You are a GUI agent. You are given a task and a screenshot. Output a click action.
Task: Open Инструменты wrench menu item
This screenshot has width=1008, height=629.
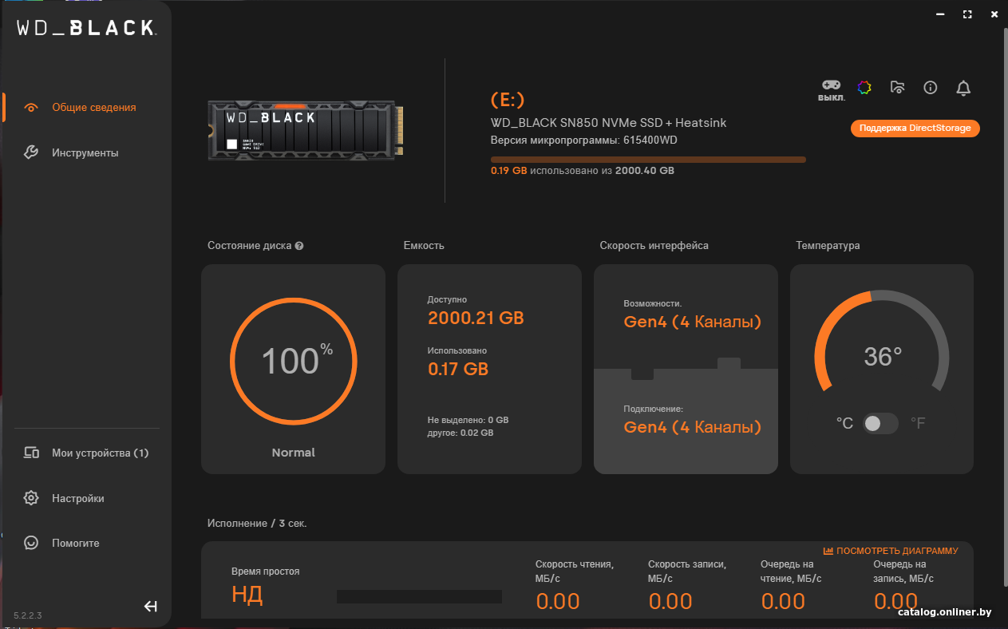point(85,152)
